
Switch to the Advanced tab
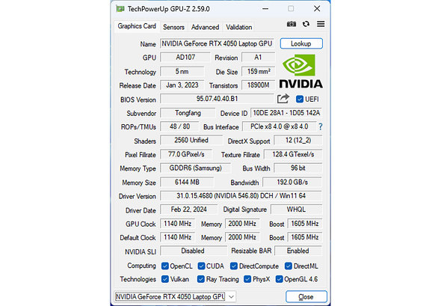pyautogui.click(x=205, y=27)
